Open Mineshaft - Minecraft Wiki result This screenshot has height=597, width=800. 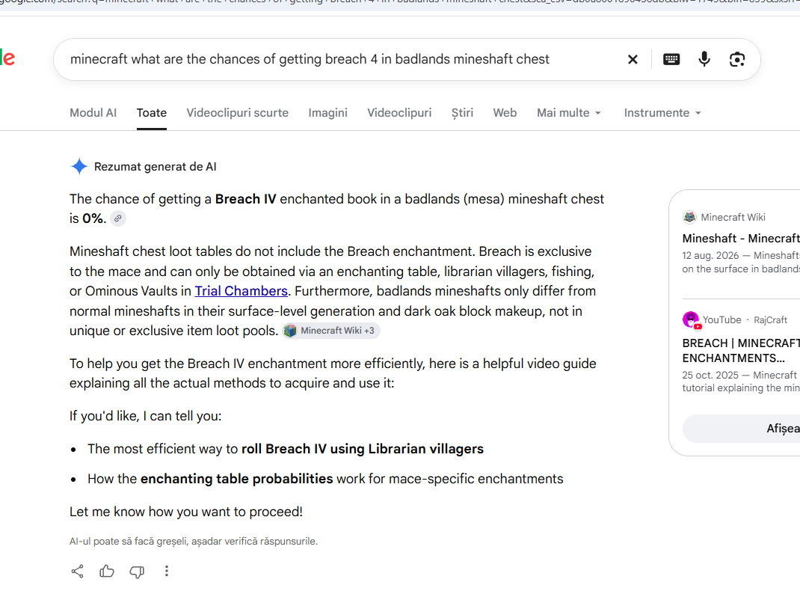pos(741,239)
